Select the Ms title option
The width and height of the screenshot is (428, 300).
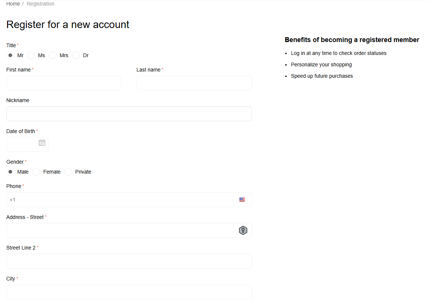31,55
